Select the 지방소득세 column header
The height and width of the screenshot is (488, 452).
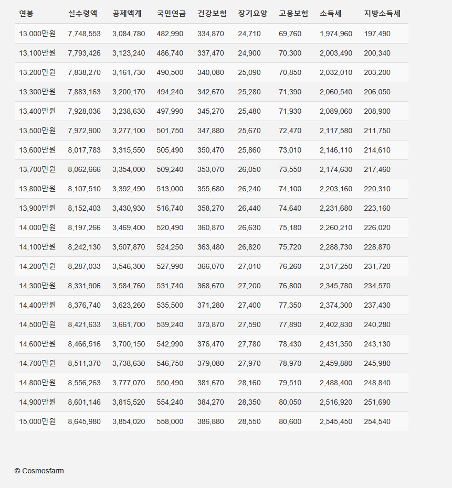pos(382,14)
